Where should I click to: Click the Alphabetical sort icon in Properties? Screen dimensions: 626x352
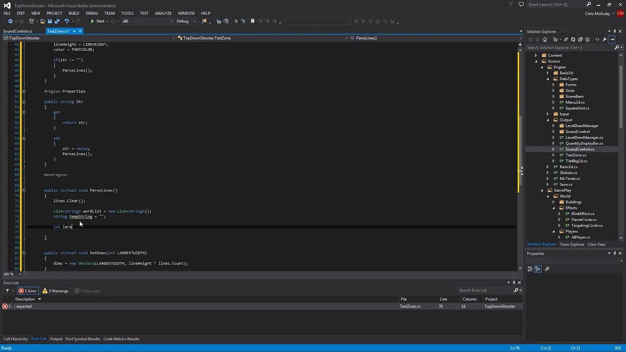click(537, 269)
